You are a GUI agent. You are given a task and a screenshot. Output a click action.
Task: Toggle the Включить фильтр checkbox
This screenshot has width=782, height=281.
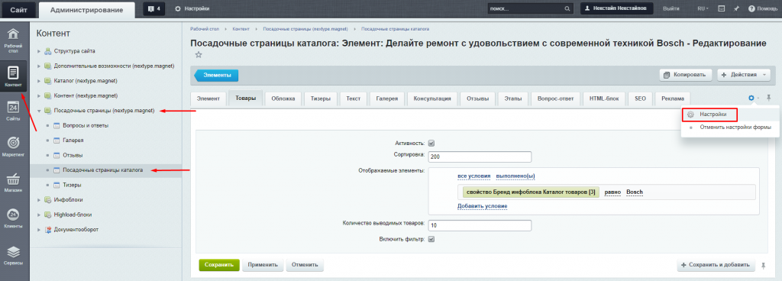point(432,239)
